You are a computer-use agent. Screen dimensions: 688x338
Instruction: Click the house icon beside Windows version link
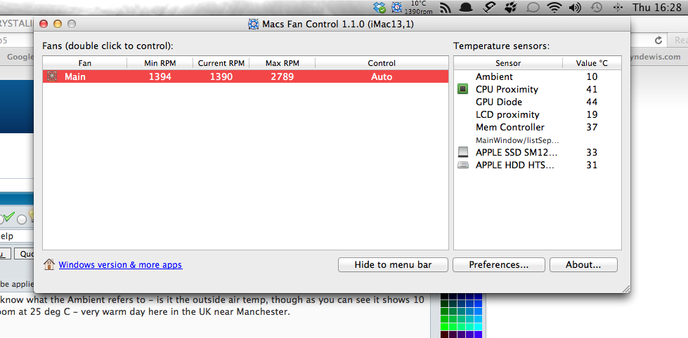49,264
